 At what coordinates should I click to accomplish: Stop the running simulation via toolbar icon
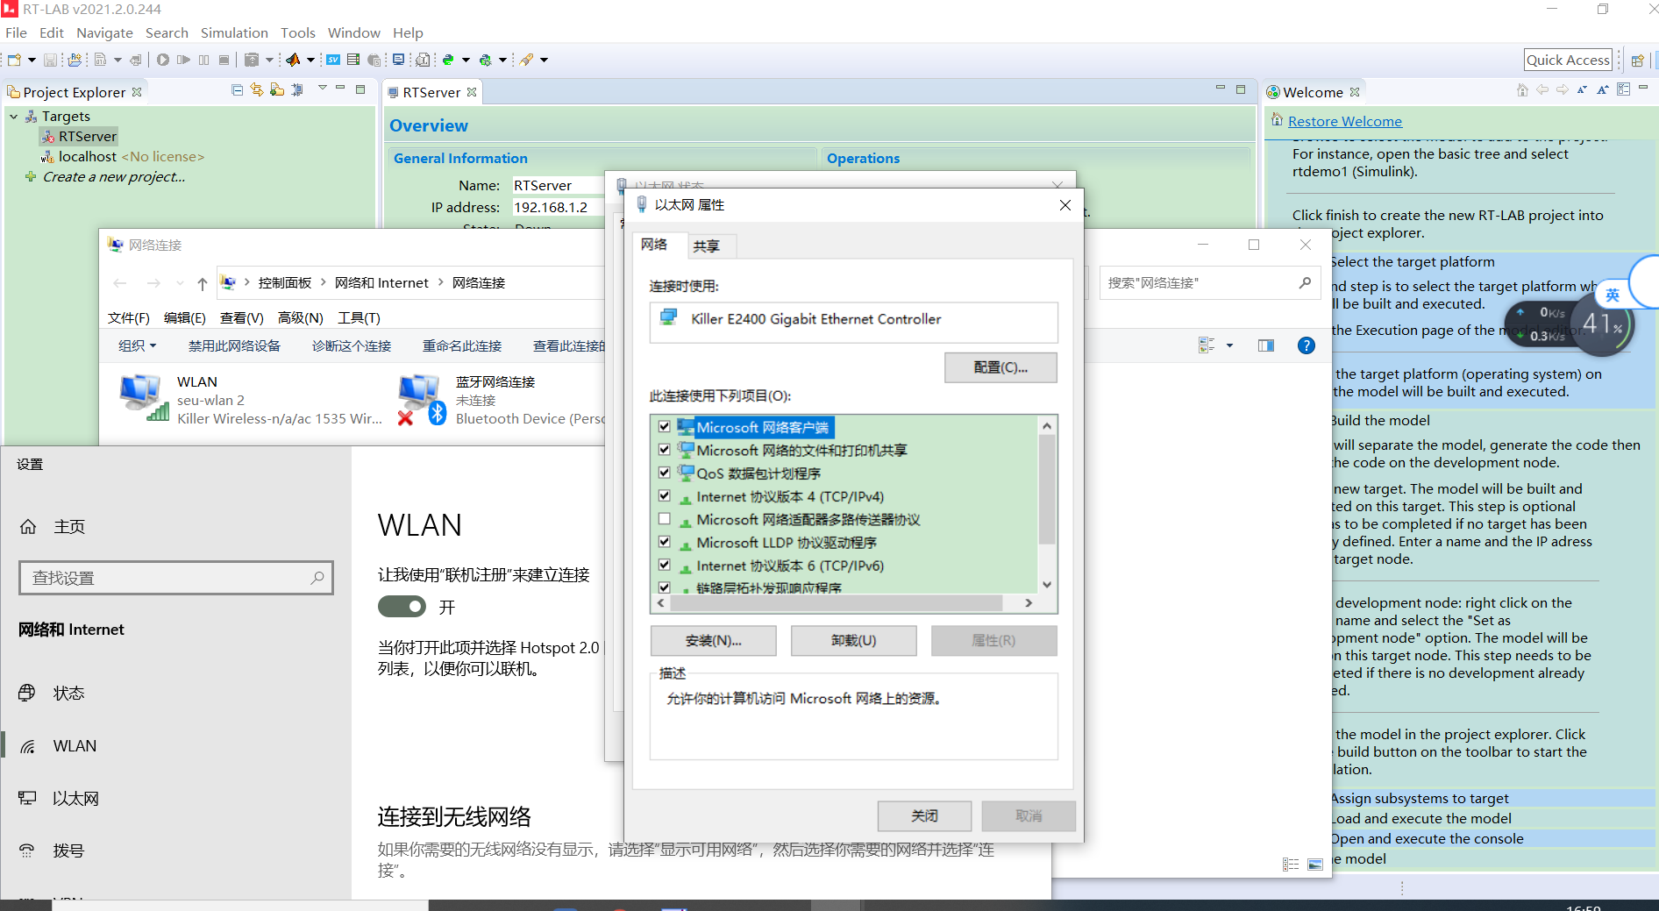pyautogui.click(x=224, y=60)
